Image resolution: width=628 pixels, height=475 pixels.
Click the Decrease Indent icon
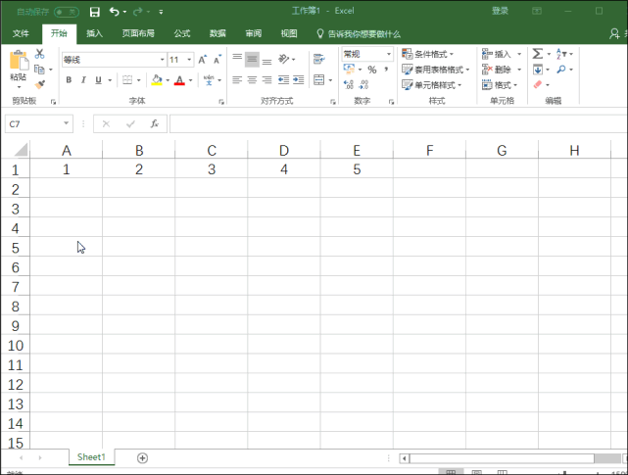(283, 80)
